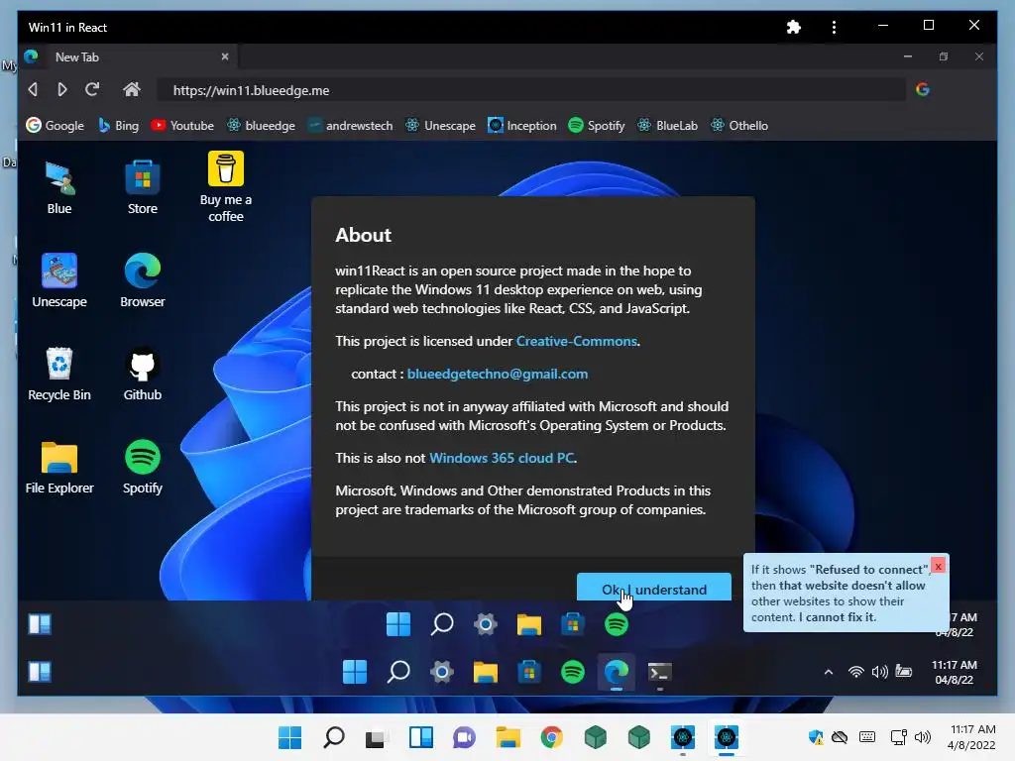
Task: Click the Google logo beside address bar
Action: tap(923, 89)
